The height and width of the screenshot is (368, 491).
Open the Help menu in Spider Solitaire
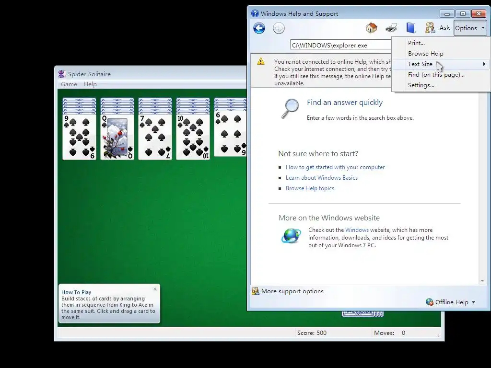[x=90, y=84]
